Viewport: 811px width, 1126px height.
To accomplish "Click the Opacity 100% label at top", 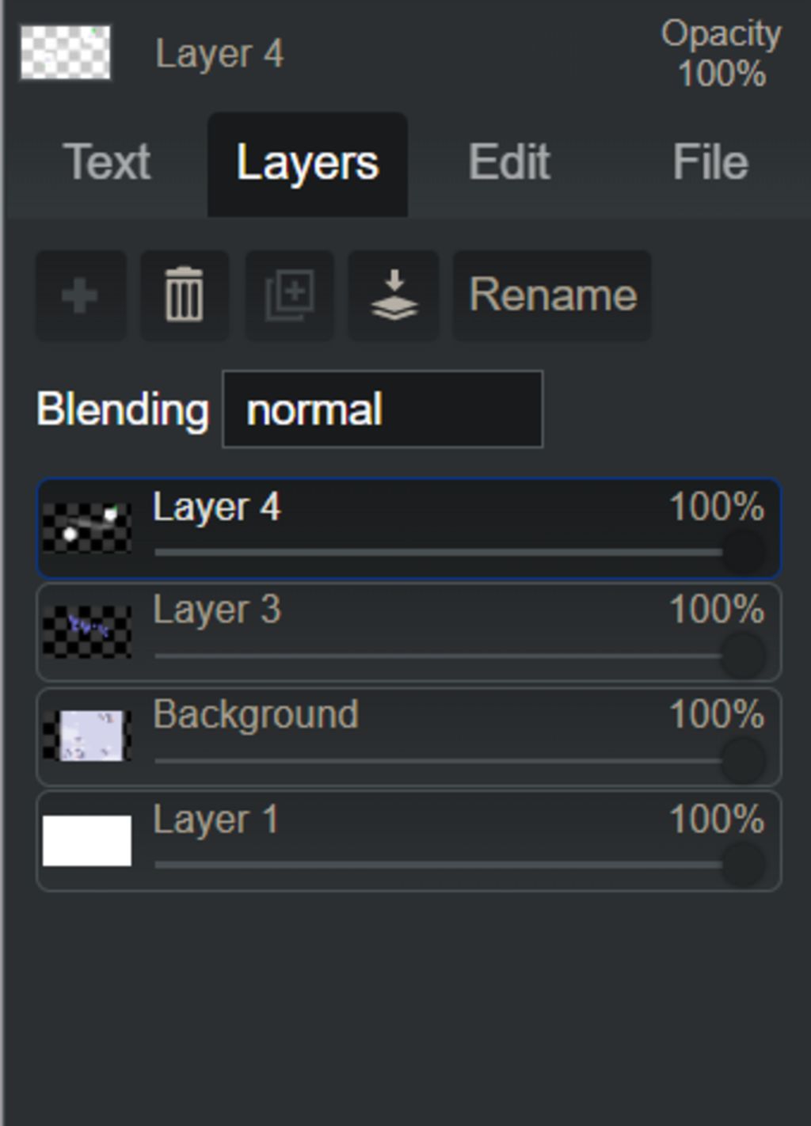I will 722,54.
